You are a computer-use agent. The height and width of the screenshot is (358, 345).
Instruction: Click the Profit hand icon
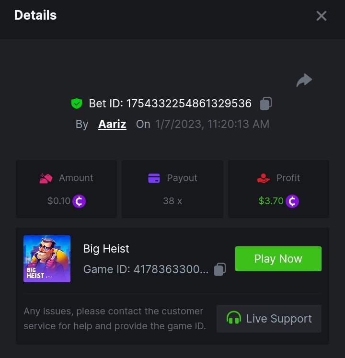tap(264, 178)
